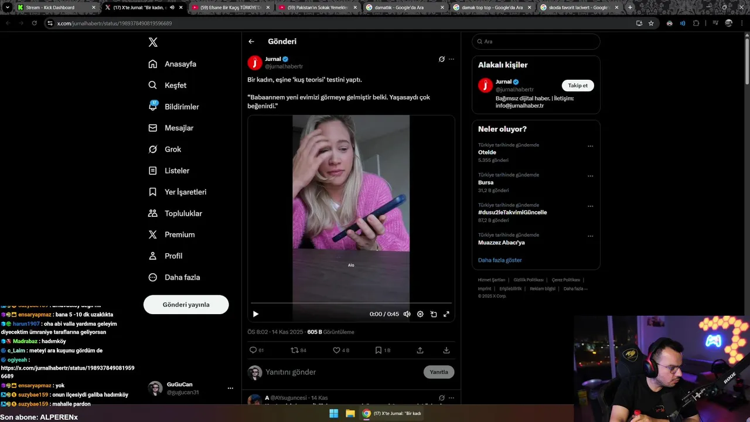Open the GuGuCan account menu dots

[230, 388]
